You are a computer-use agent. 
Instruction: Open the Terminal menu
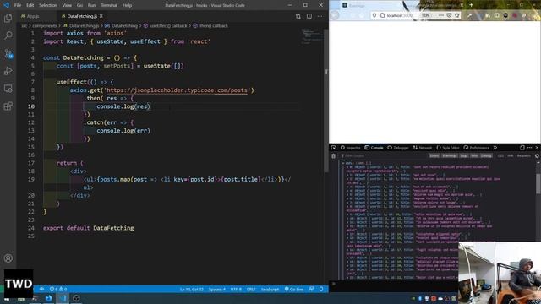coord(109,5)
